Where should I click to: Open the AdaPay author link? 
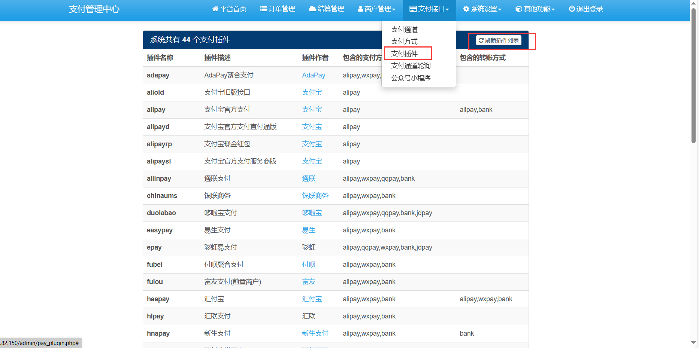(314, 75)
